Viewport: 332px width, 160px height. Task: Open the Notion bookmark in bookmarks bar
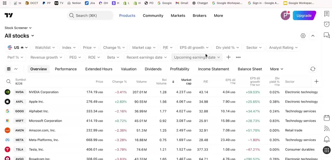[74, 3]
